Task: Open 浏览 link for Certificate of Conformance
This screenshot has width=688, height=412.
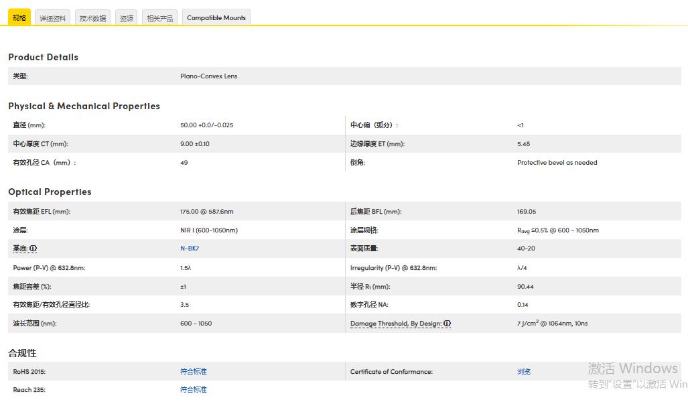Action: [524, 371]
